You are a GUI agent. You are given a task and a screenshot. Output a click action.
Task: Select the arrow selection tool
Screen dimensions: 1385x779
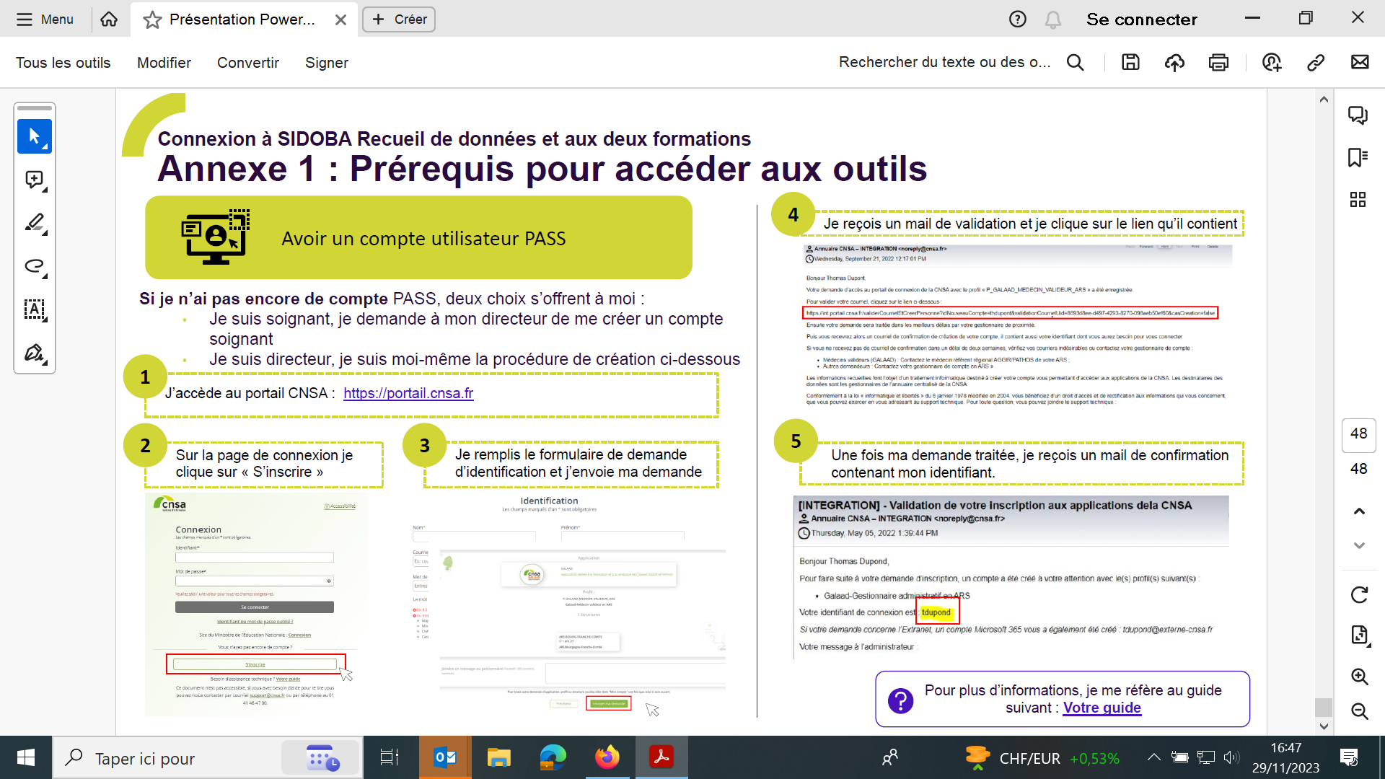tap(34, 136)
